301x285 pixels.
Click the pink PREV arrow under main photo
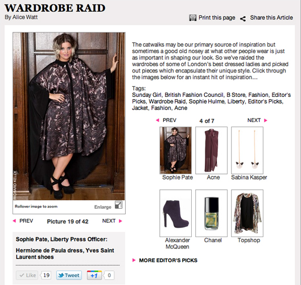coord(14,221)
